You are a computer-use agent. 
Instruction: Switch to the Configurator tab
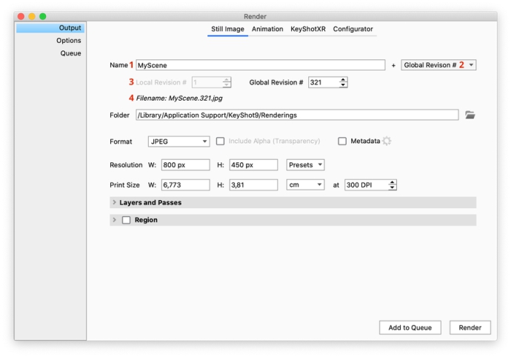coord(353,29)
